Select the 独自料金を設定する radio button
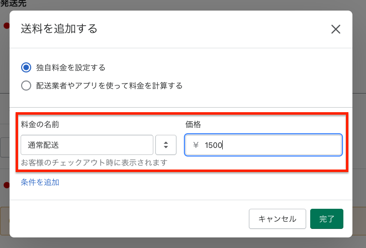 [26, 67]
